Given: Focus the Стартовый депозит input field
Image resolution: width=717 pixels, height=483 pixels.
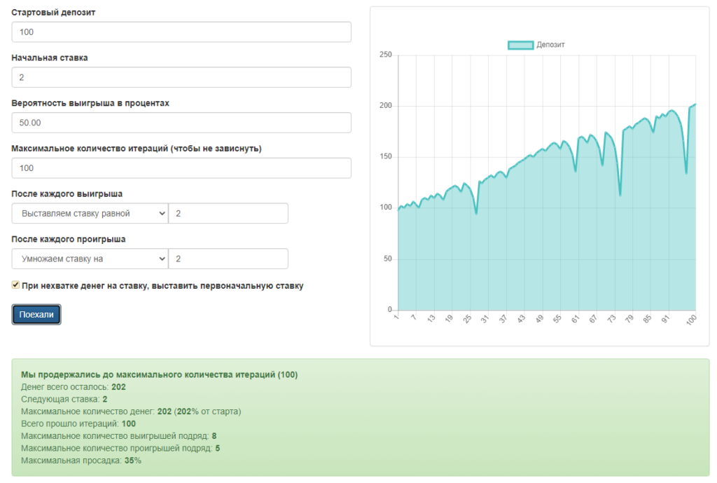Looking at the screenshot, I should (181, 32).
